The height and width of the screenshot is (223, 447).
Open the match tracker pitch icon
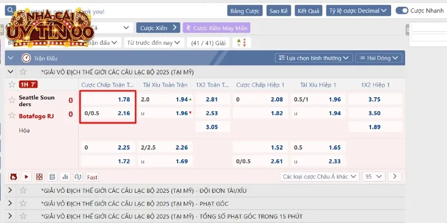point(39,177)
